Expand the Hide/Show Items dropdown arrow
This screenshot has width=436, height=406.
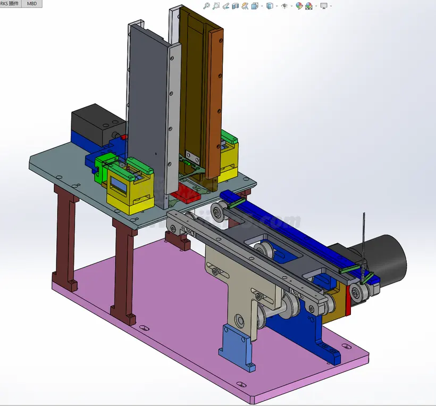click(291, 6)
